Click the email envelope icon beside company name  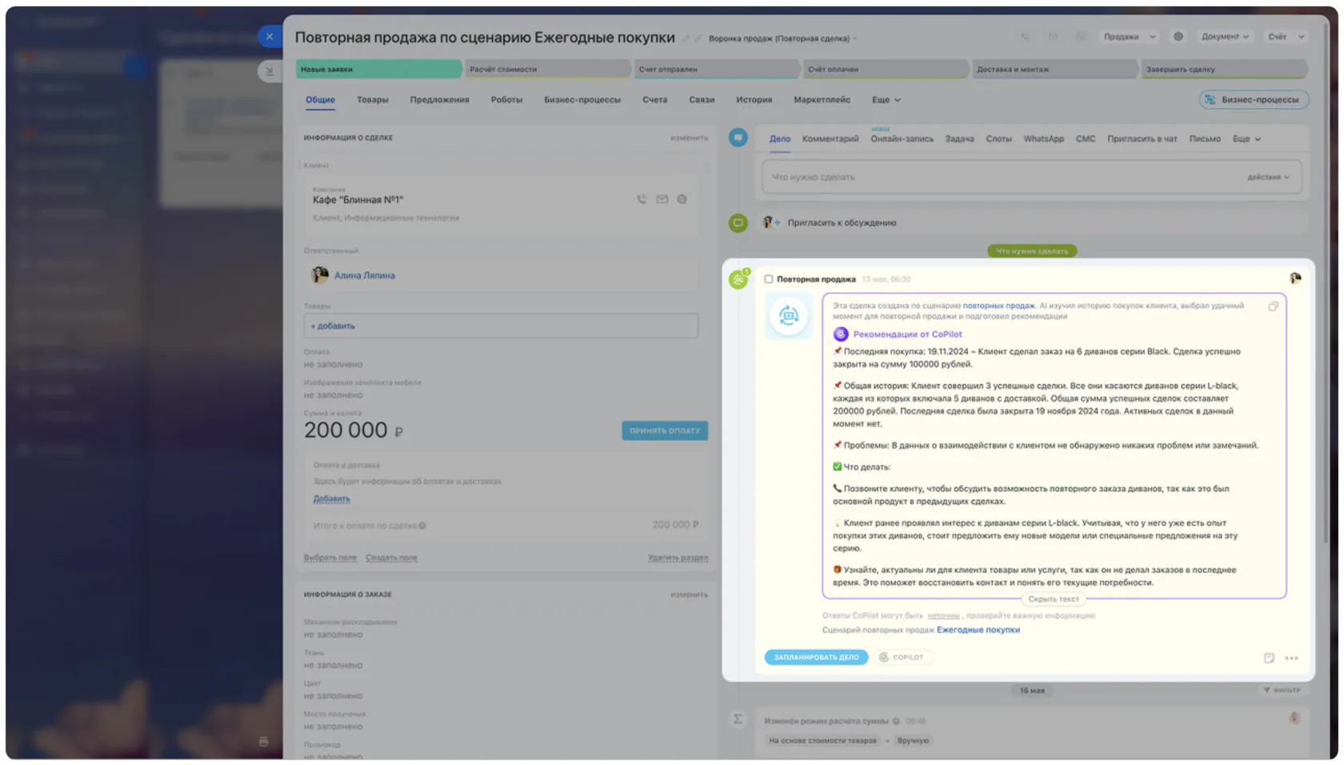662,199
